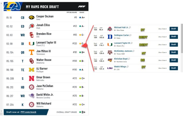Draft Mekhi Wingo
The width and height of the screenshot is (183, 116).
(x=174, y=68)
